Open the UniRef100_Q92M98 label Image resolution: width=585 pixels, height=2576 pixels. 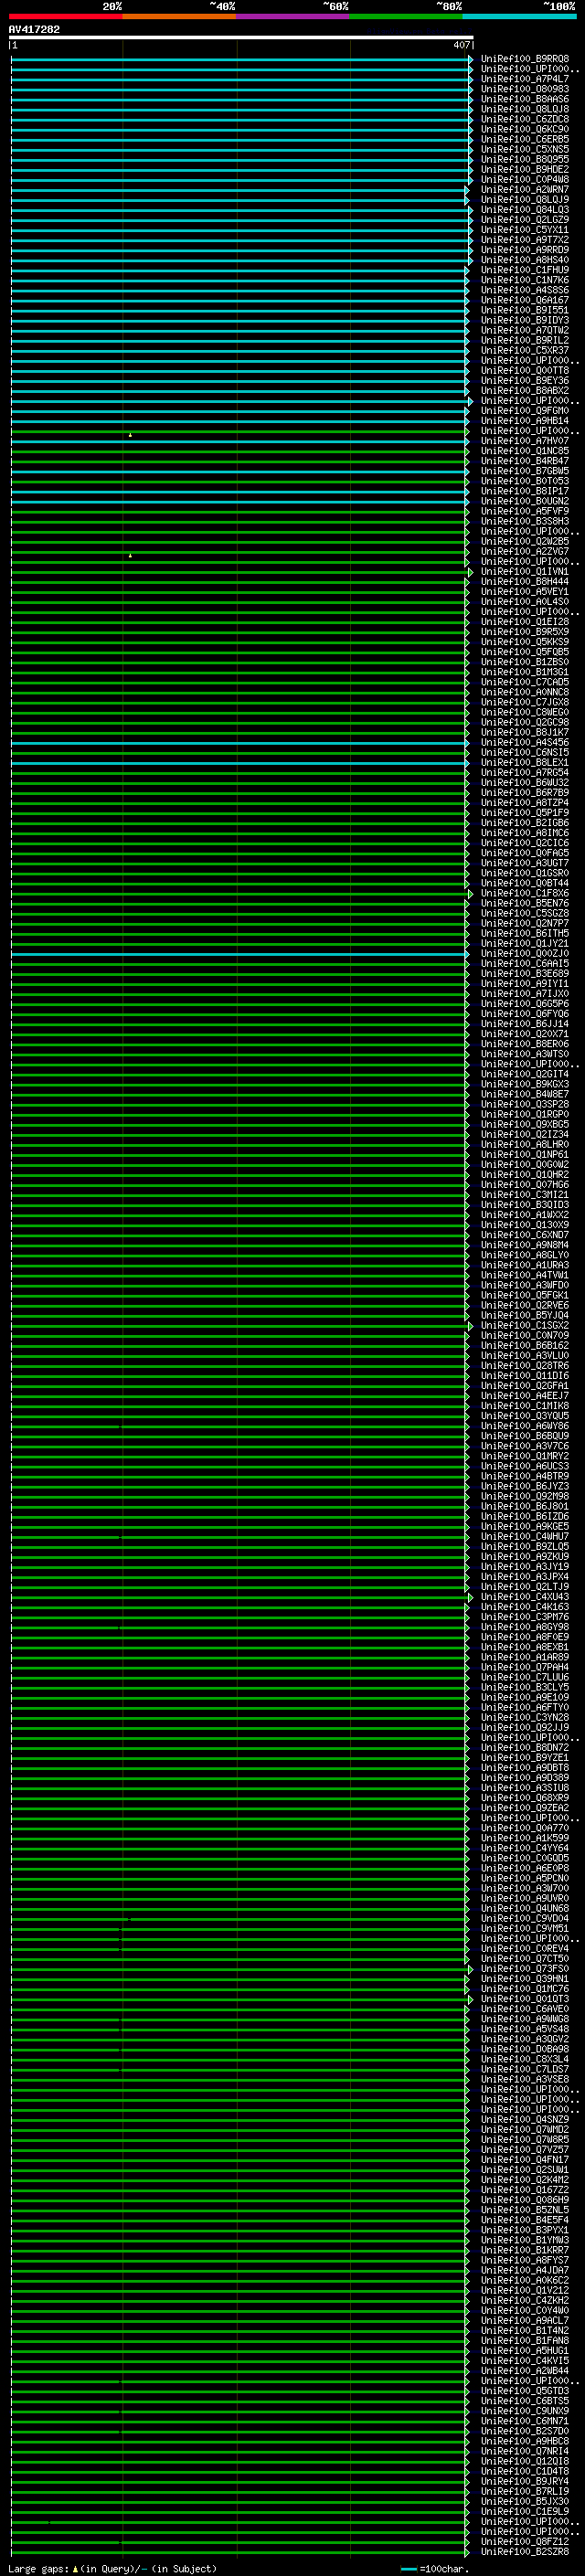point(525,1497)
